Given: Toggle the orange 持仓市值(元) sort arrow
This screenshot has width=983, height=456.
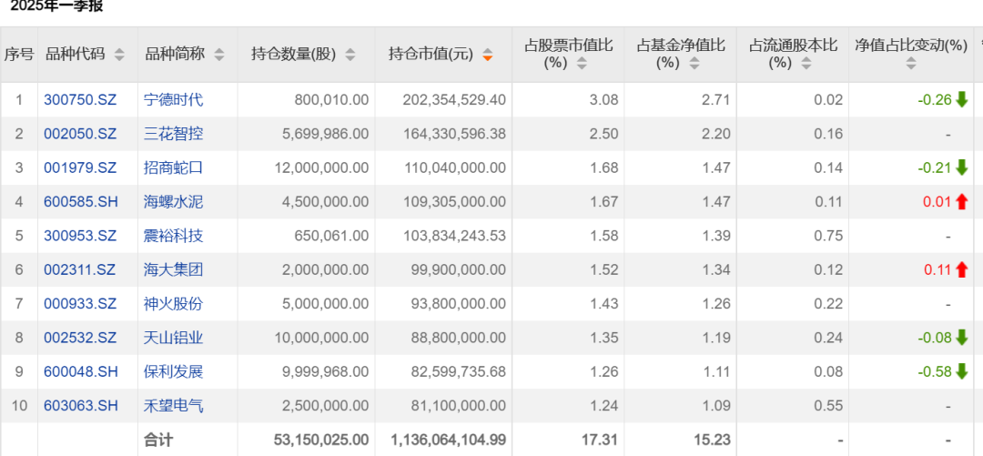Looking at the screenshot, I should [x=487, y=55].
